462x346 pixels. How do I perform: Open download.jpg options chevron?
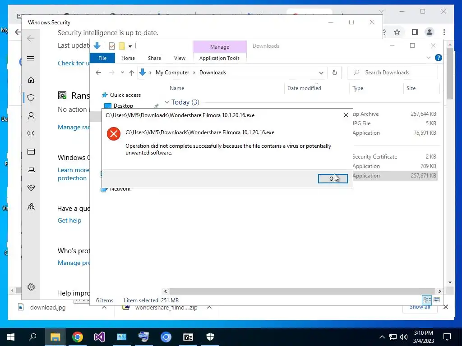click(x=104, y=307)
